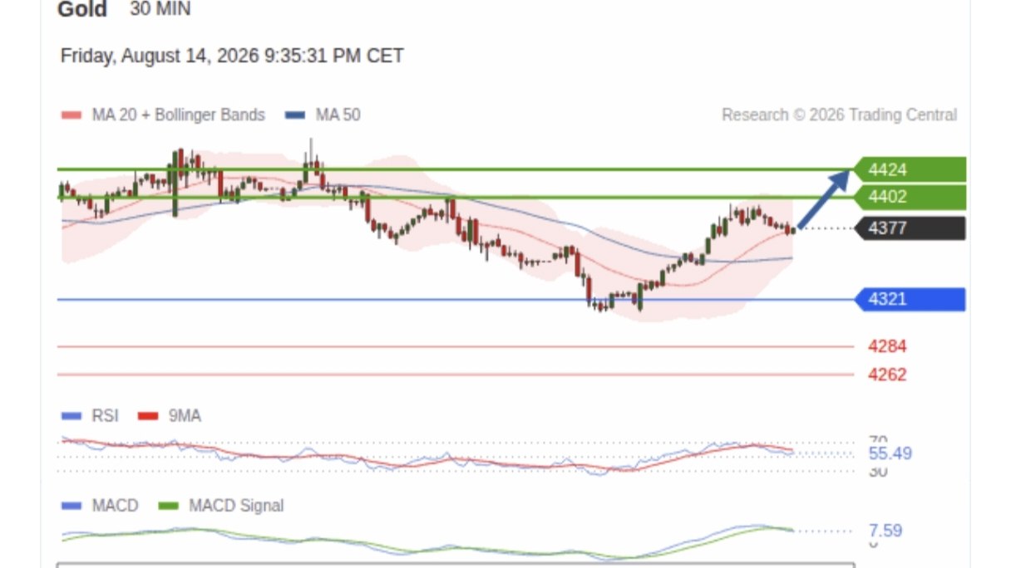Screen dimensions: 1011x568
Task: Select the MACD value 7.59
Action: pyautogui.click(x=885, y=531)
